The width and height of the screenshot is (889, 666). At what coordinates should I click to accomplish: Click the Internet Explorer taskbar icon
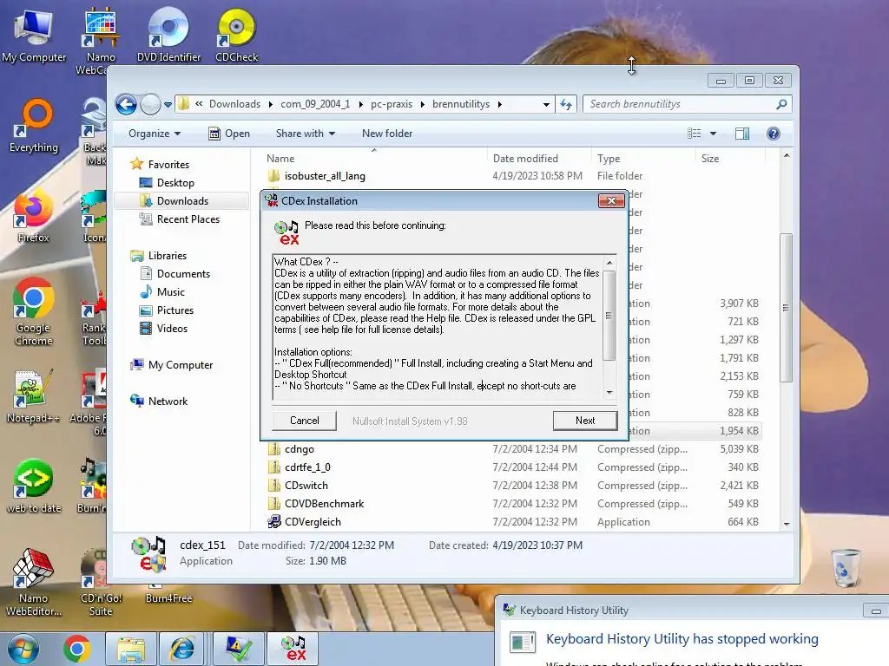182,649
